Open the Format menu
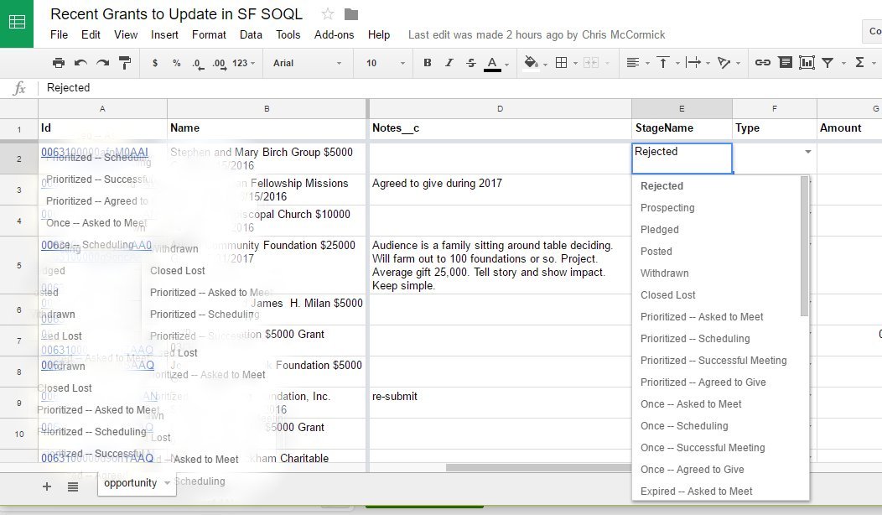This screenshot has width=882, height=515. tap(209, 35)
